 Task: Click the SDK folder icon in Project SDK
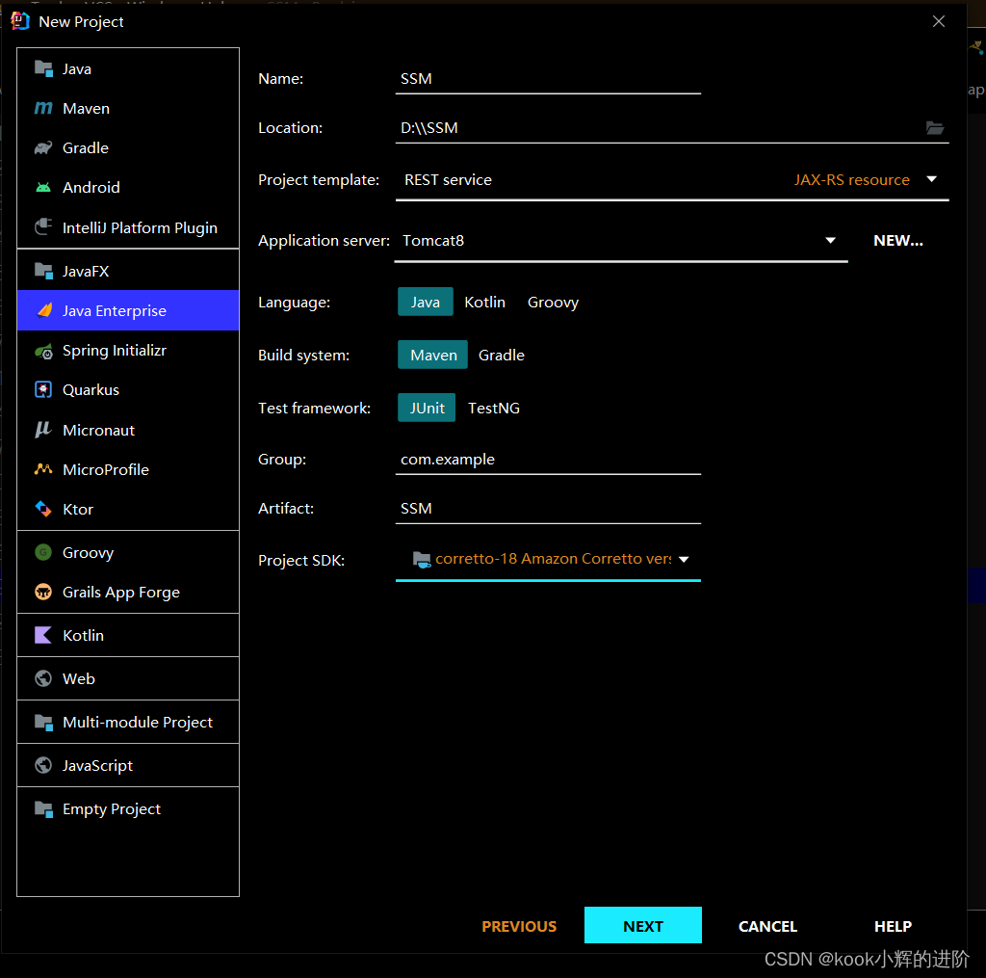[x=422, y=559]
